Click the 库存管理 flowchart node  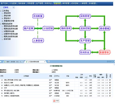(104, 28)
